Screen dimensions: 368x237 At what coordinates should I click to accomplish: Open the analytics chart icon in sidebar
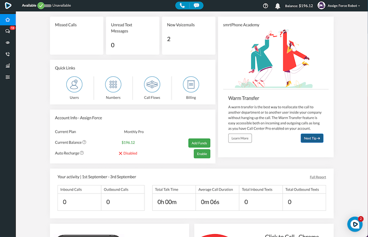pos(7,66)
